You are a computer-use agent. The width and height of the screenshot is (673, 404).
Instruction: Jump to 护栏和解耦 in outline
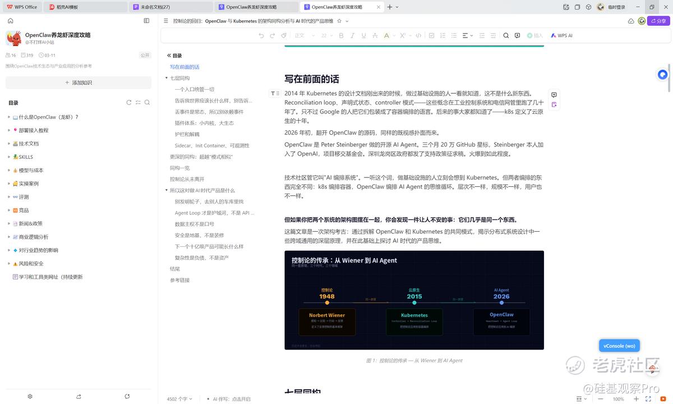(x=187, y=134)
